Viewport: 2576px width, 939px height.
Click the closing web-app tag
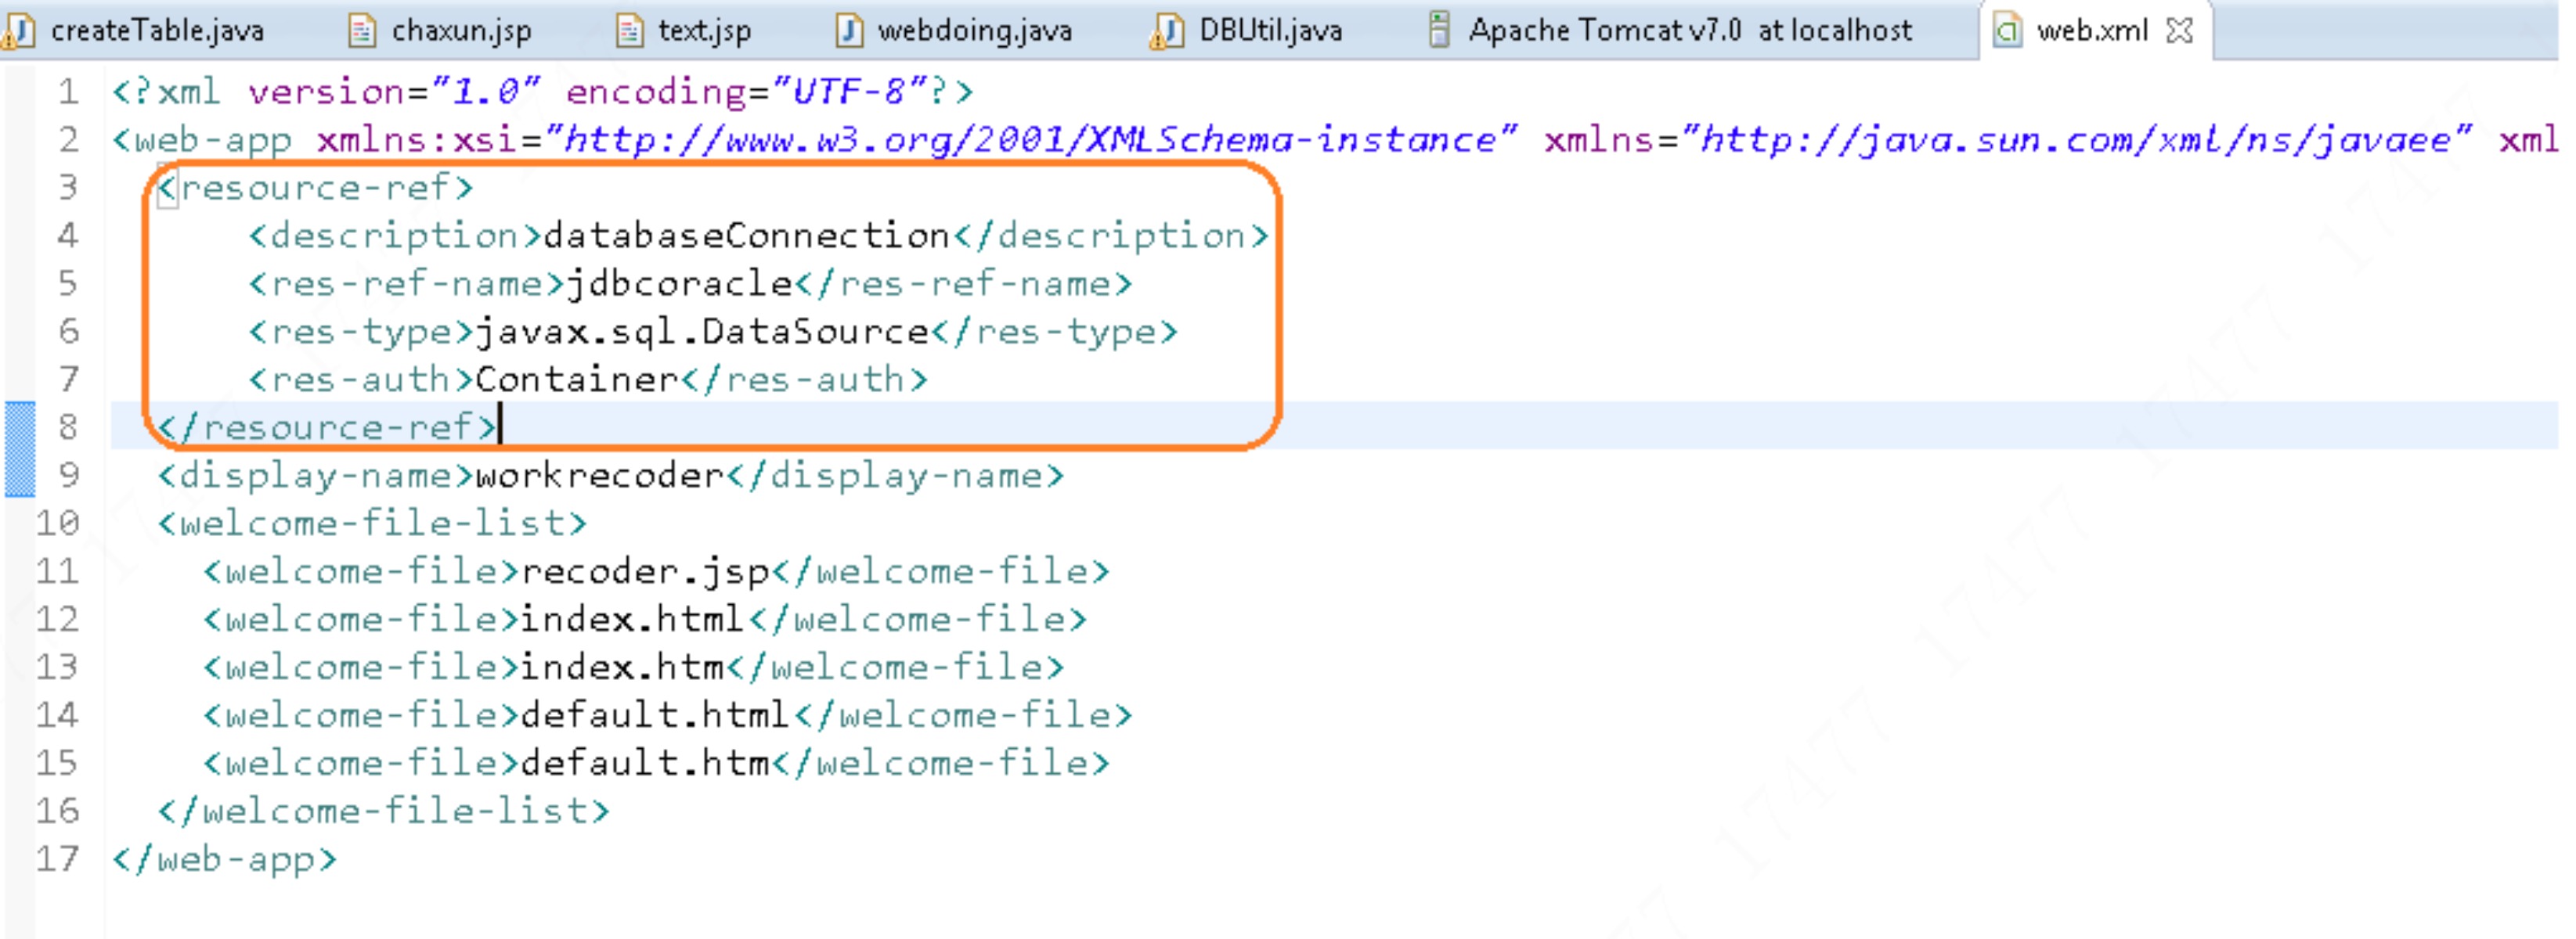point(225,859)
